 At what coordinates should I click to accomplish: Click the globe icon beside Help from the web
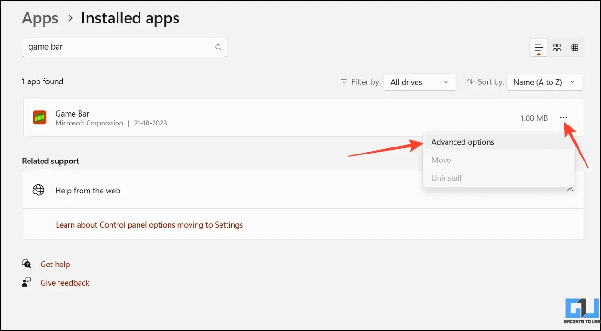click(x=38, y=190)
